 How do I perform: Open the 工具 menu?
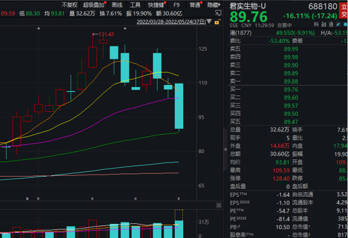136,5
